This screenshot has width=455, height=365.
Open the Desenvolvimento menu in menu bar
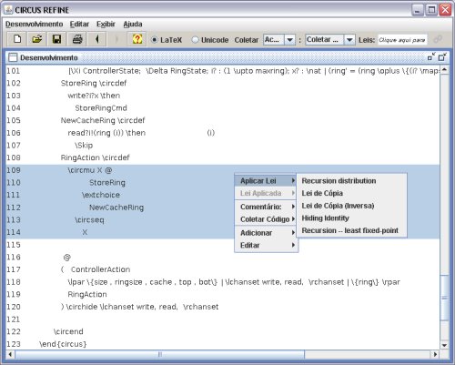coord(35,24)
